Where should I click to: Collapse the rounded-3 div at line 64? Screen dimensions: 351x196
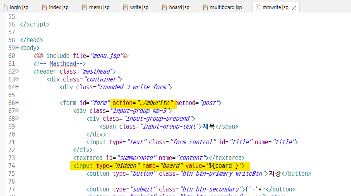tap(17, 86)
